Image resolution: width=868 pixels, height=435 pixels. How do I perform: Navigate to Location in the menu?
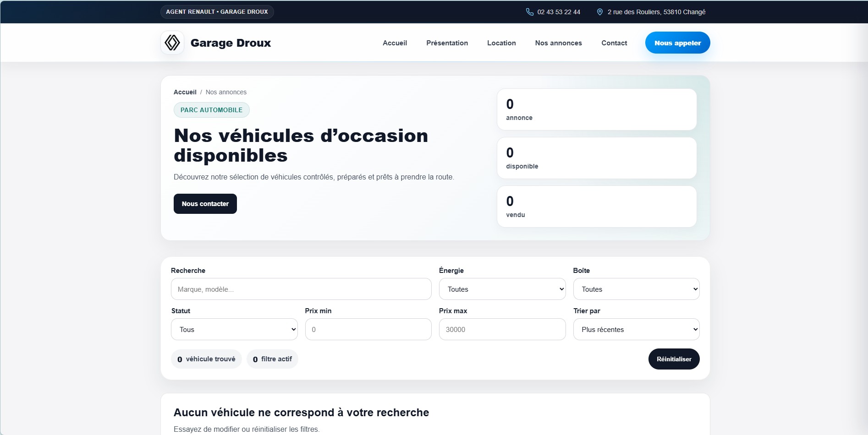pos(501,43)
